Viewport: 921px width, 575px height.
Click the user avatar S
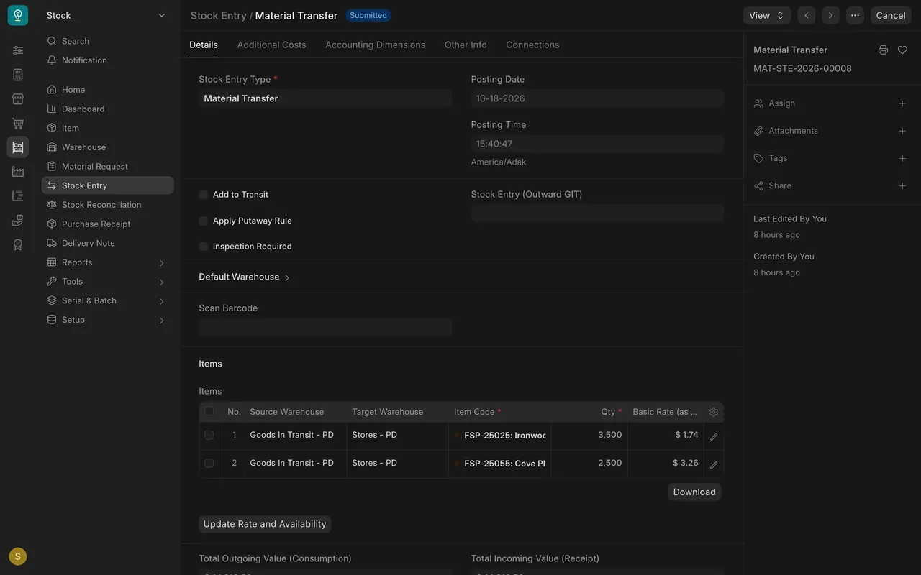pos(18,556)
